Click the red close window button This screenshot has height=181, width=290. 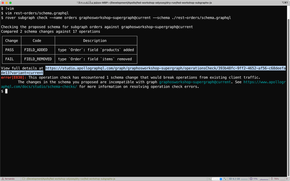pos(3,3)
